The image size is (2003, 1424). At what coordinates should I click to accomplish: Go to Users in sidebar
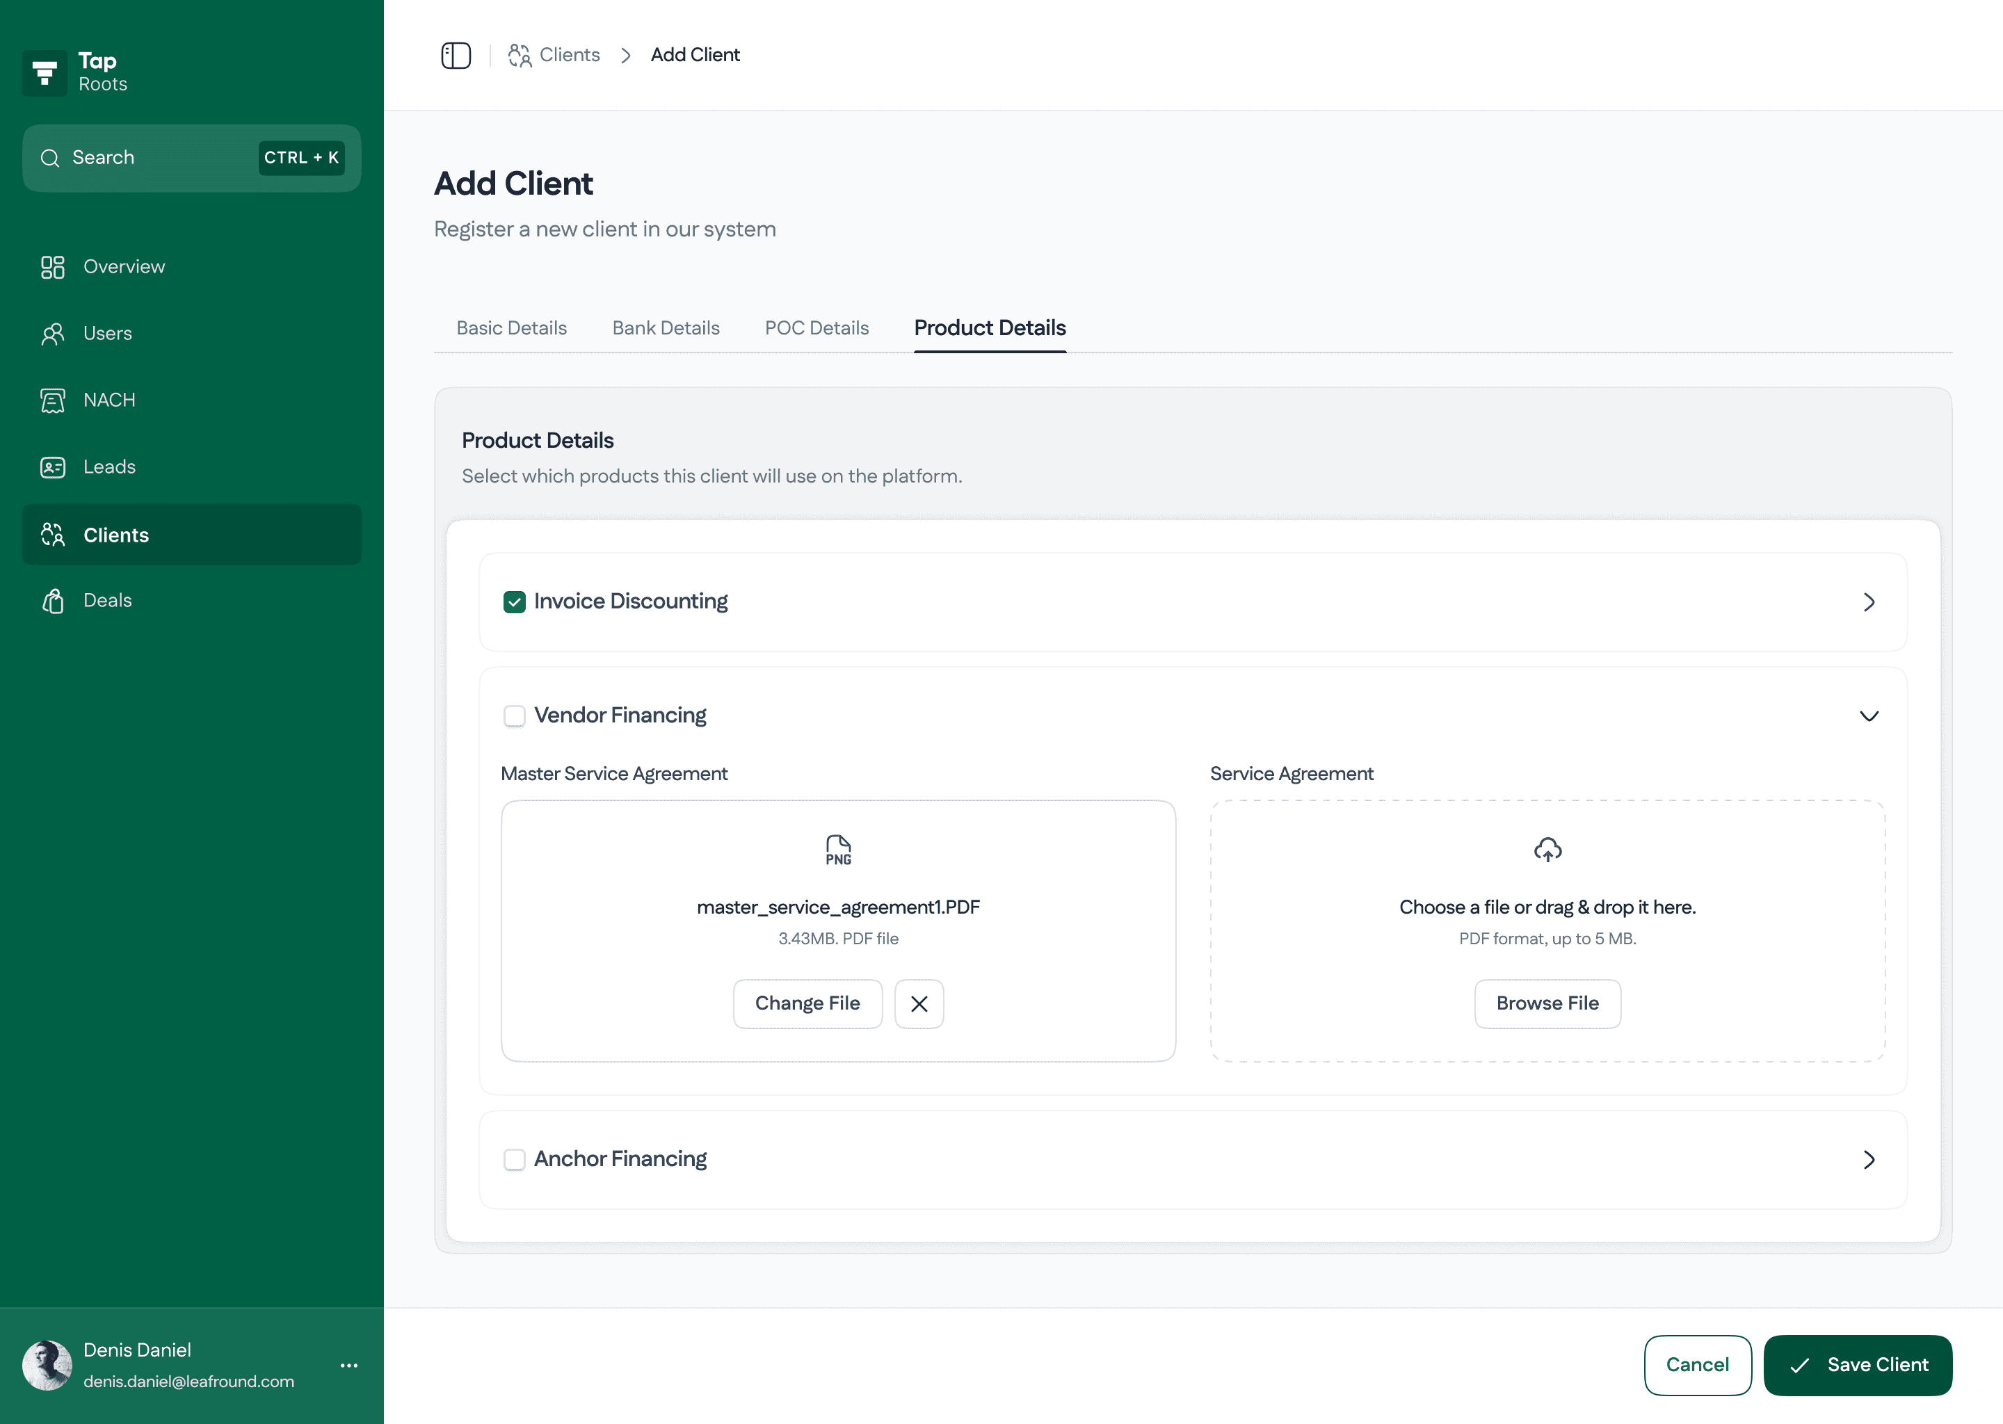pos(107,333)
